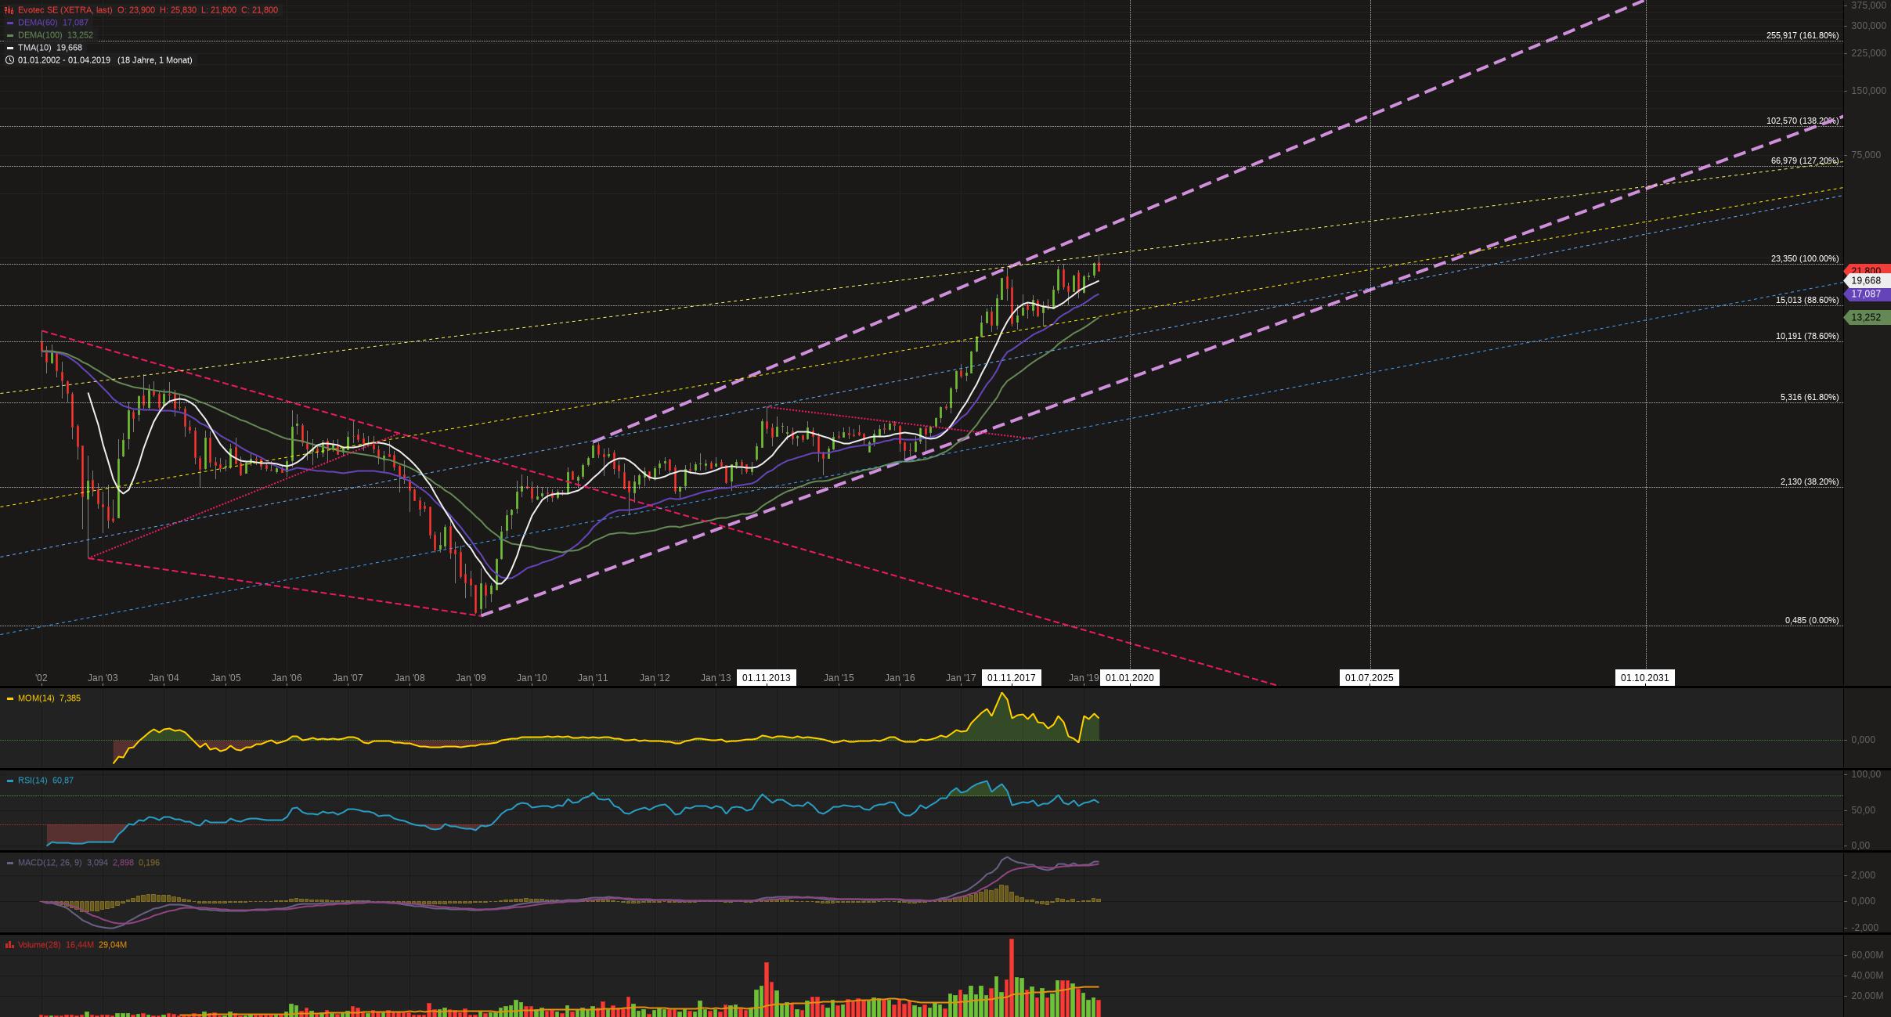Click the yellow MOM(14) legend marker
This screenshot has width=1891, height=1017.
pos(10,698)
